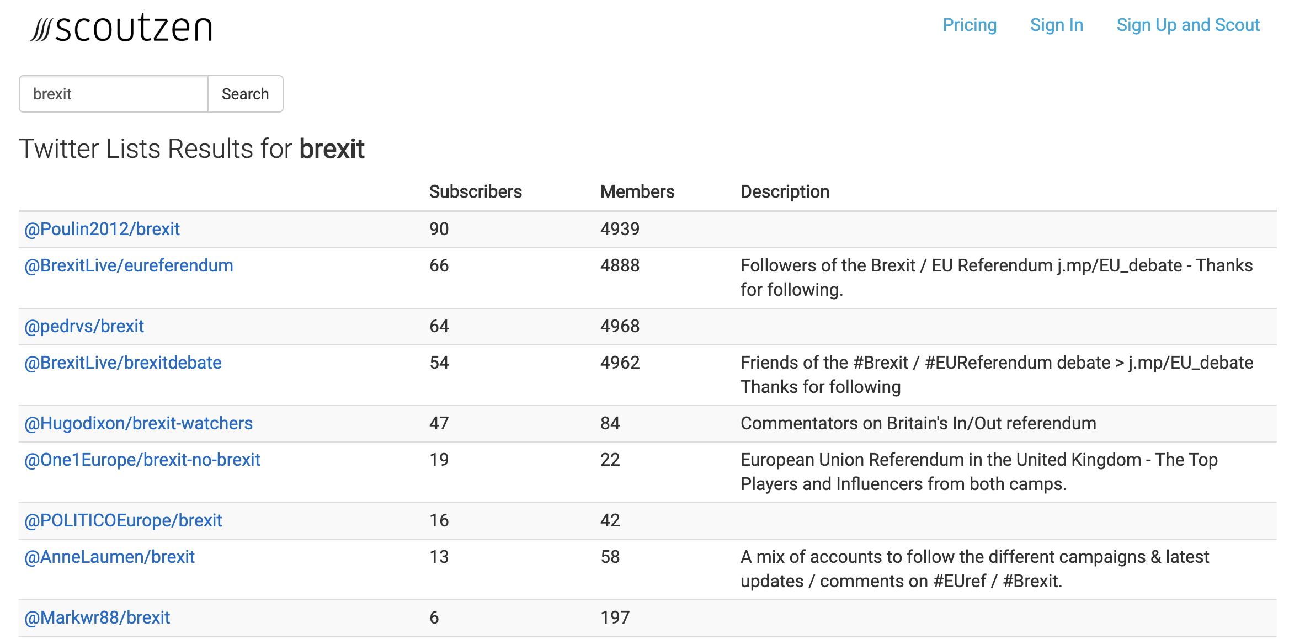This screenshot has height=639, width=1289.
Task: Open the @BrexitLive/eureferendum list
Action: [x=129, y=265]
